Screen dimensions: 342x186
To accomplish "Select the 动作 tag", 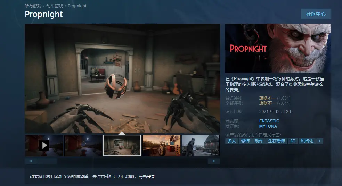I will (259, 141).
